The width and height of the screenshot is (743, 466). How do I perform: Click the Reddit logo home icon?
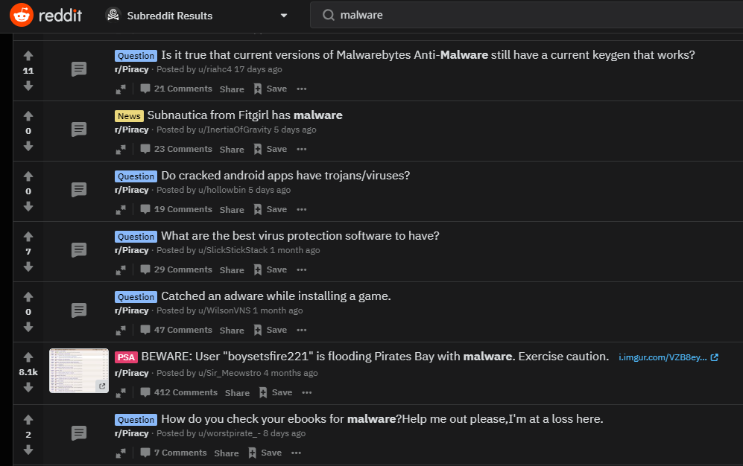coord(22,15)
